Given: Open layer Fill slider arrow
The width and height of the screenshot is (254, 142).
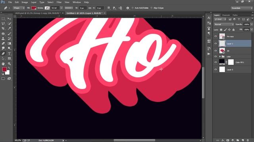Looking at the screenshot, I should (252, 30).
